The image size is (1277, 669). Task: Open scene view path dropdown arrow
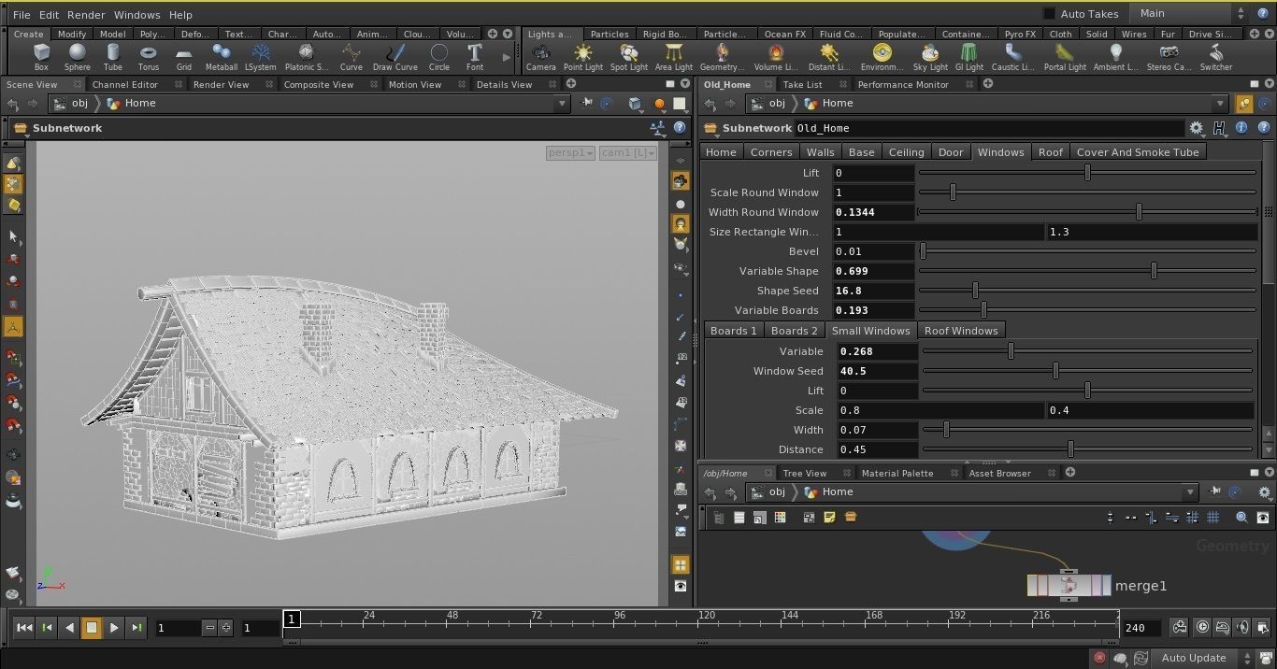click(563, 104)
